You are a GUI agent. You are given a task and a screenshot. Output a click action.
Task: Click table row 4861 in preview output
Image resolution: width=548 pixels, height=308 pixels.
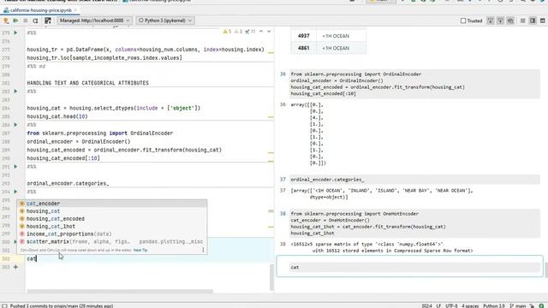tap(328, 48)
